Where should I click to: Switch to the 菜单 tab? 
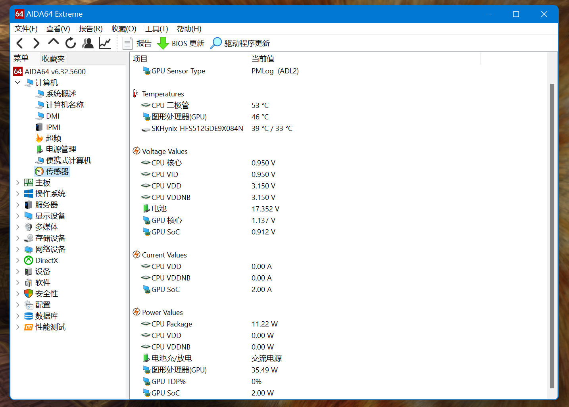(21, 58)
